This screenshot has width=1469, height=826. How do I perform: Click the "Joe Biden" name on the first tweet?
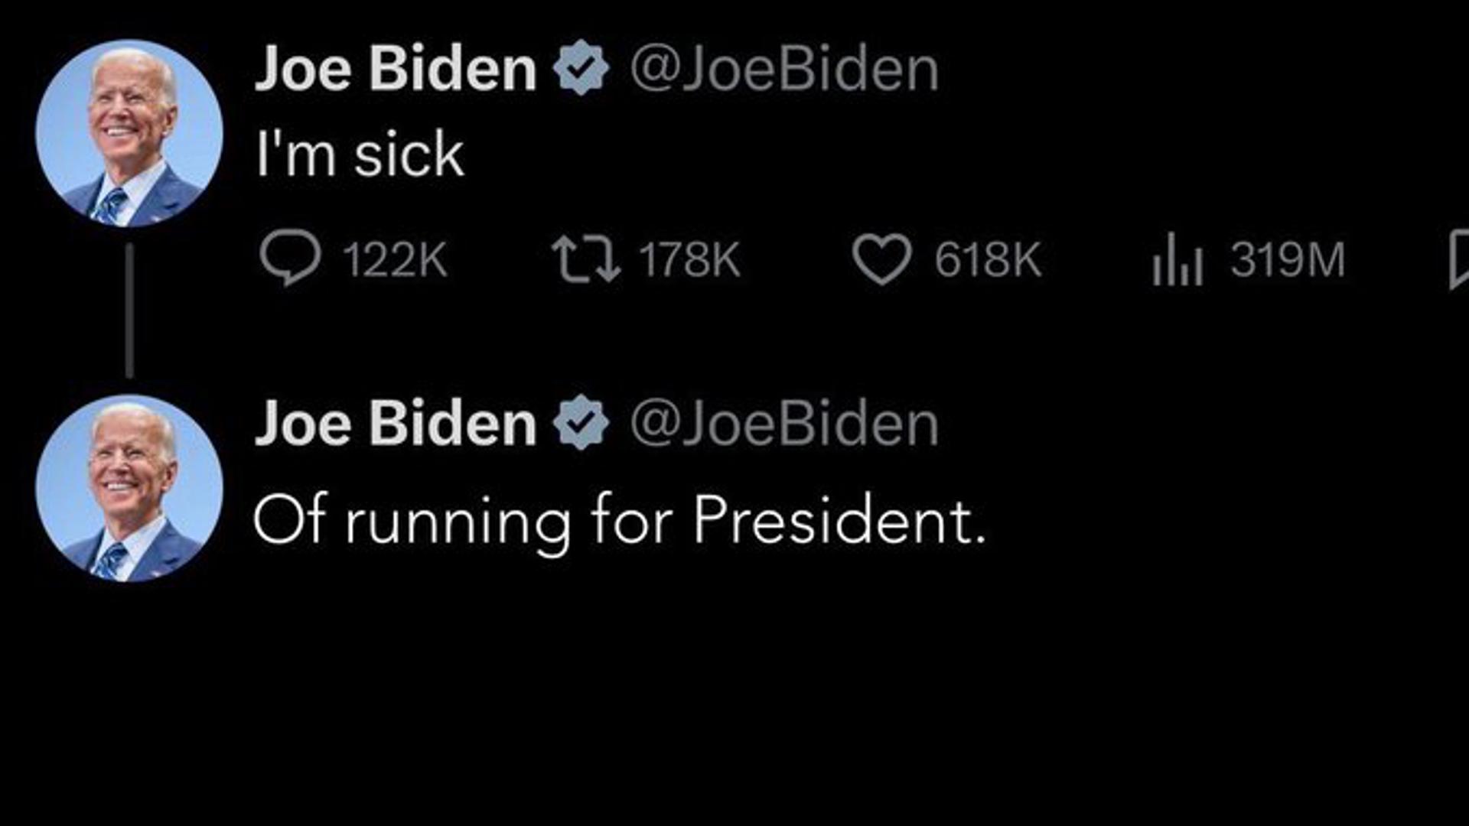pos(396,69)
